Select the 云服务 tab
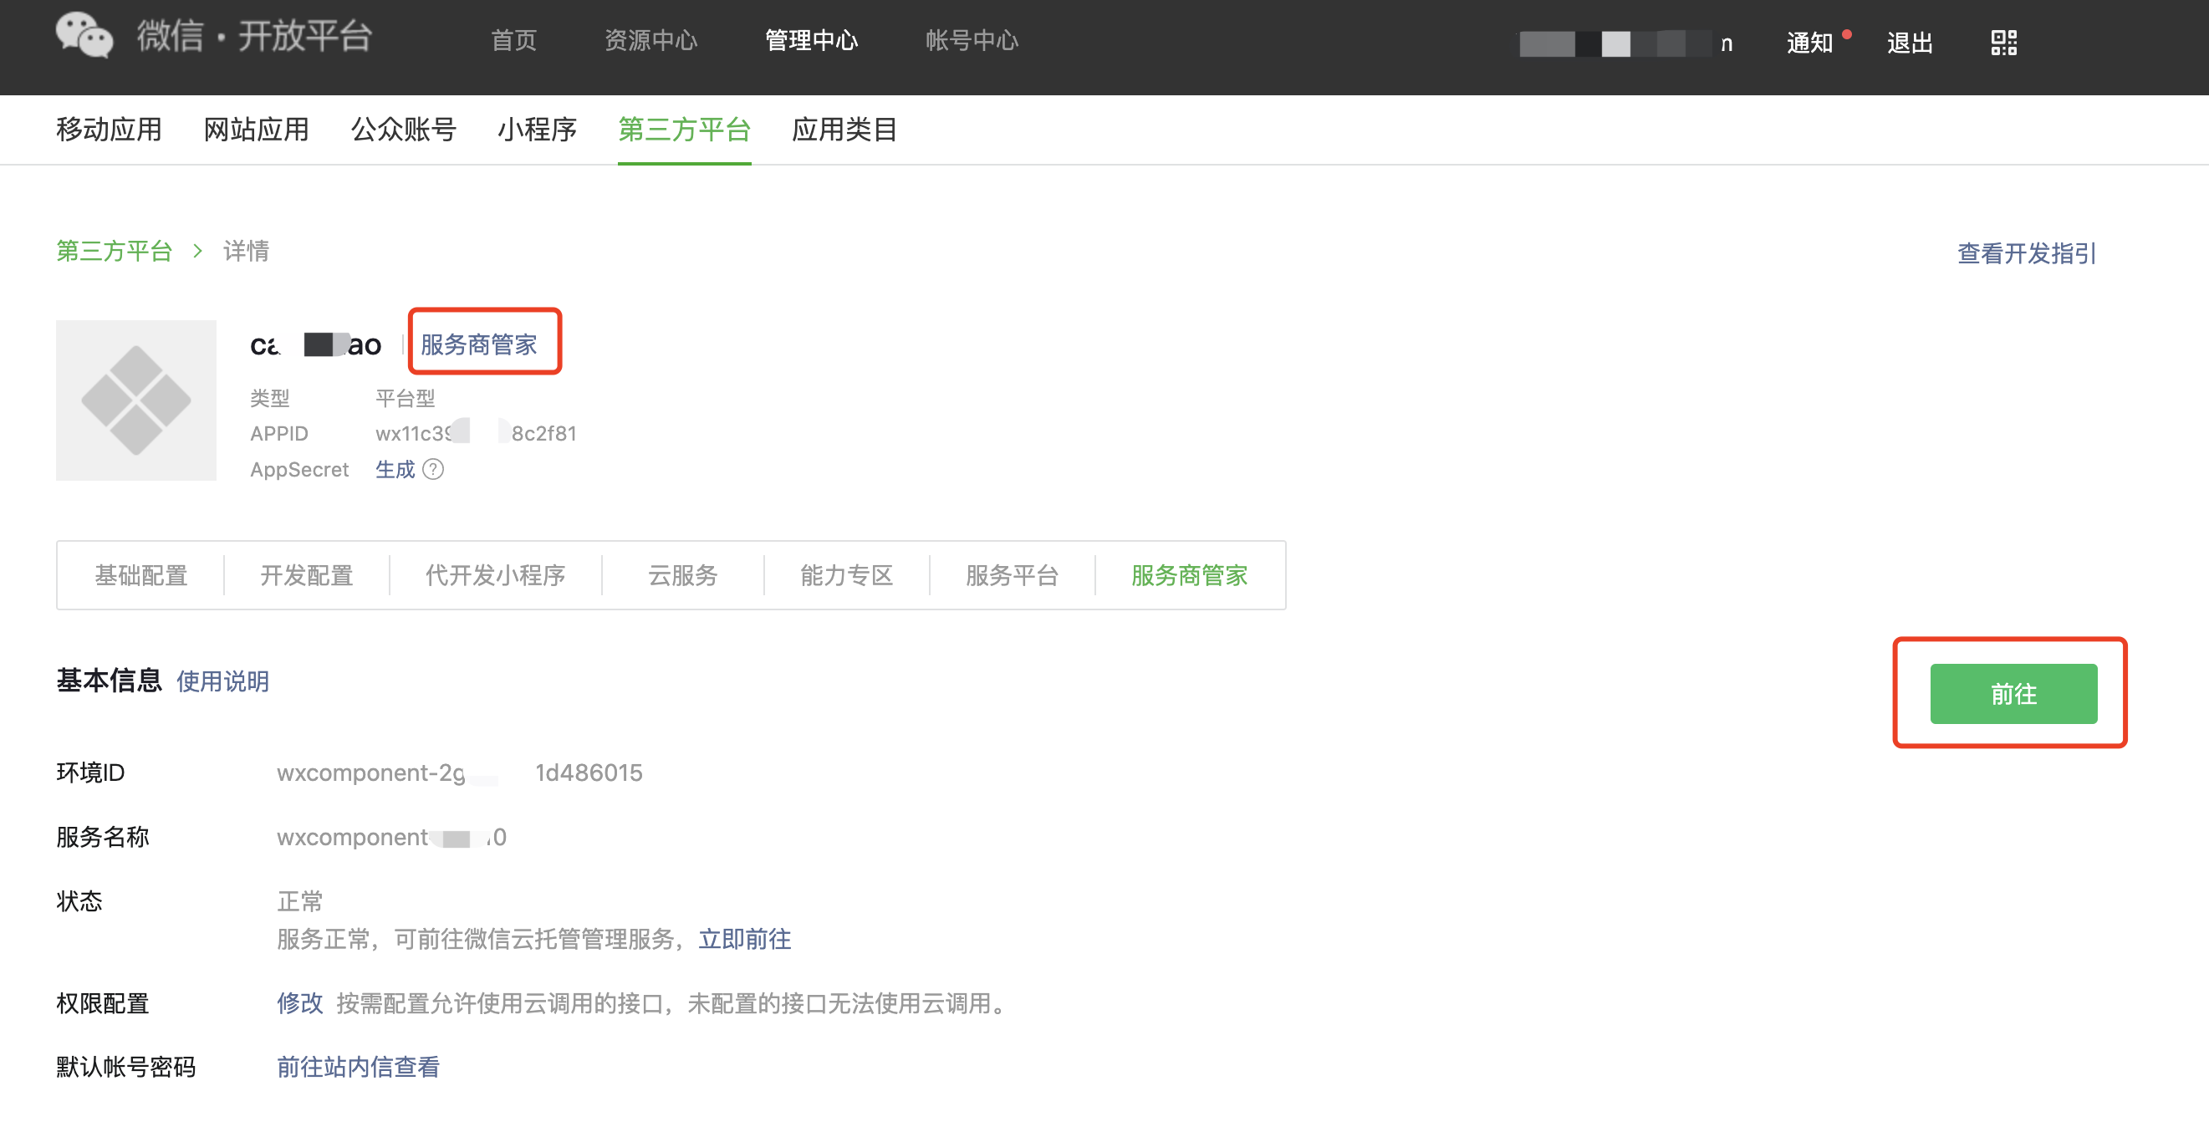The width and height of the screenshot is (2209, 1132). tap(682, 574)
